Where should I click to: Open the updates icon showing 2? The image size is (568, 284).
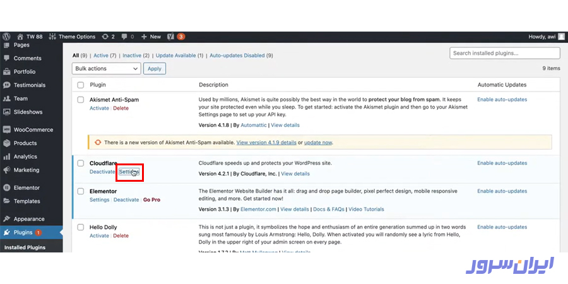[x=105, y=37]
